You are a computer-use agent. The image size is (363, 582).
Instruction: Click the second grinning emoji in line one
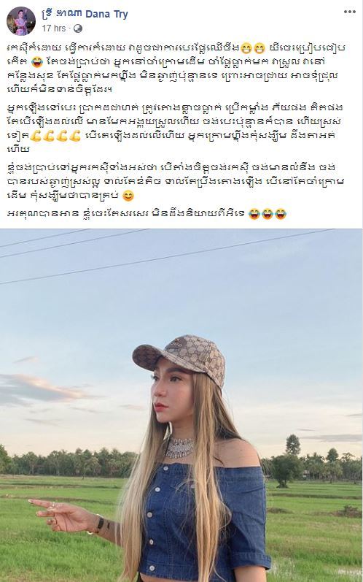tap(259, 47)
